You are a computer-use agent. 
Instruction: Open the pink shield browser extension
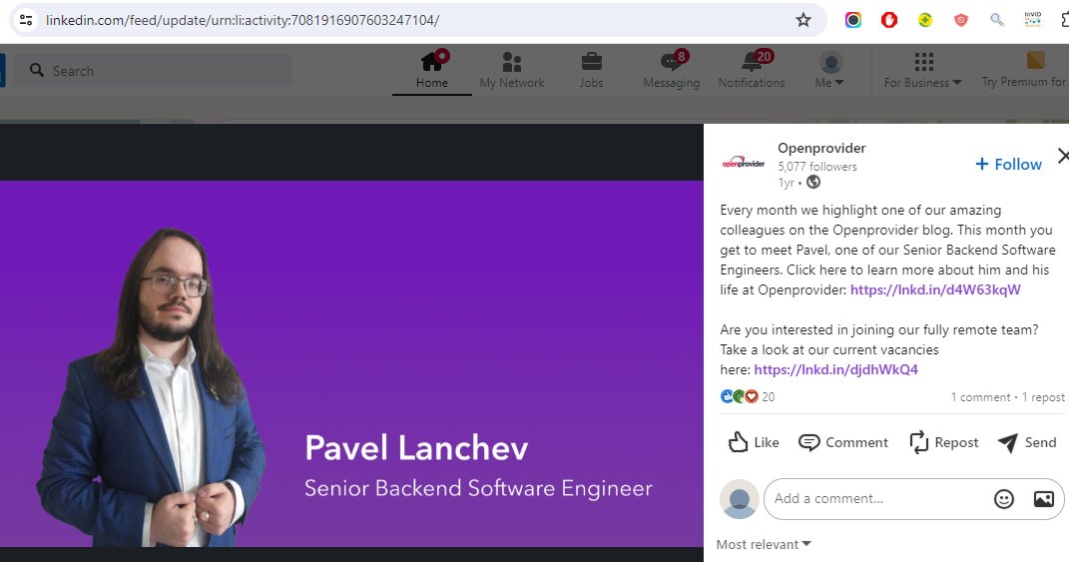point(960,20)
